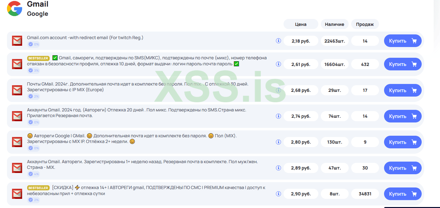Click BESTSELLER badge on the самореги listing
The height and width of the screenshot is (208, 440).
coord(38,58)
